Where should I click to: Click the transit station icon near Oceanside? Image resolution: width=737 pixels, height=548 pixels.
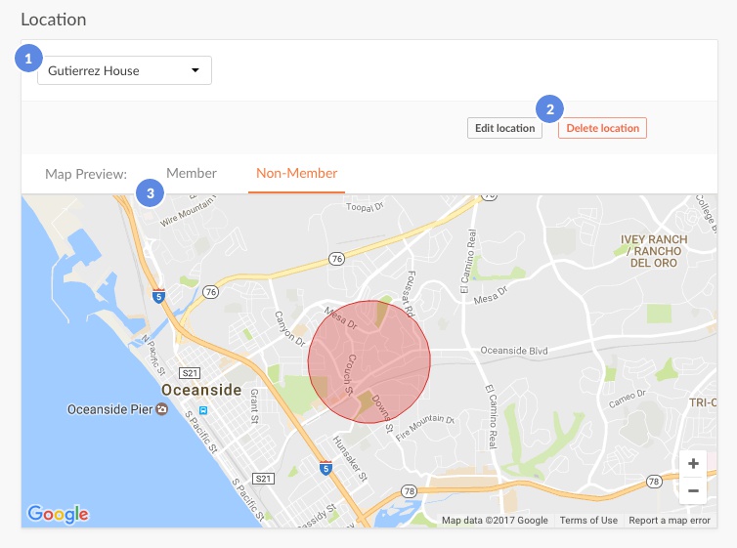click(203, 410)
